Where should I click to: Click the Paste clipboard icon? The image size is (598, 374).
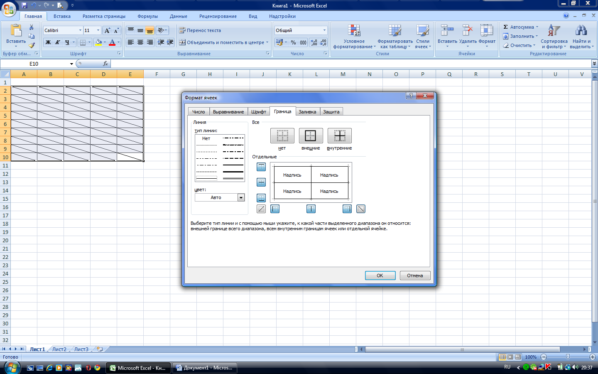point(16,31)
